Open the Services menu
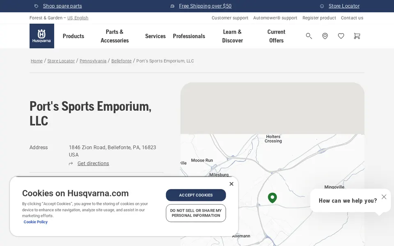The width and height of the screenshot is (394, 246). coord(155,36)
